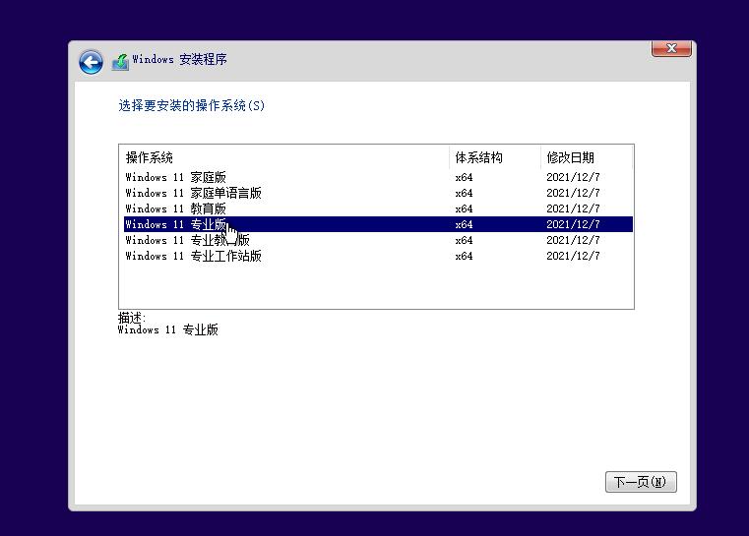Click the date cell of 专业工作站版 row
Screen dimensions: 749x536
[x=573, y=256]
